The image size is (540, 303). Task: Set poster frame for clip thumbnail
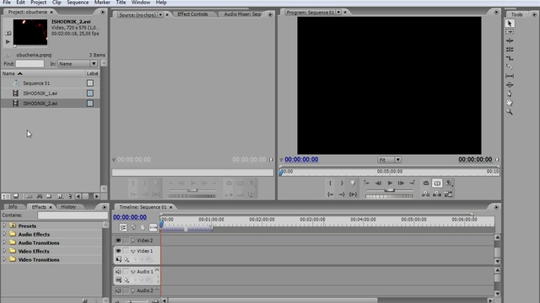8,33
